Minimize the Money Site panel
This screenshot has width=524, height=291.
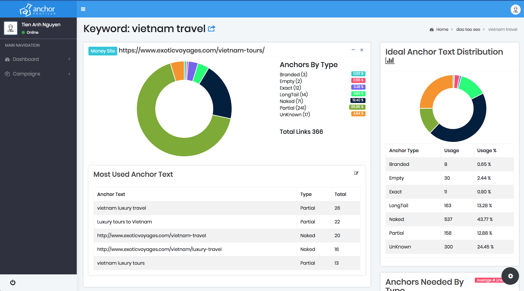pyautogui.click(x=353, y=50)
